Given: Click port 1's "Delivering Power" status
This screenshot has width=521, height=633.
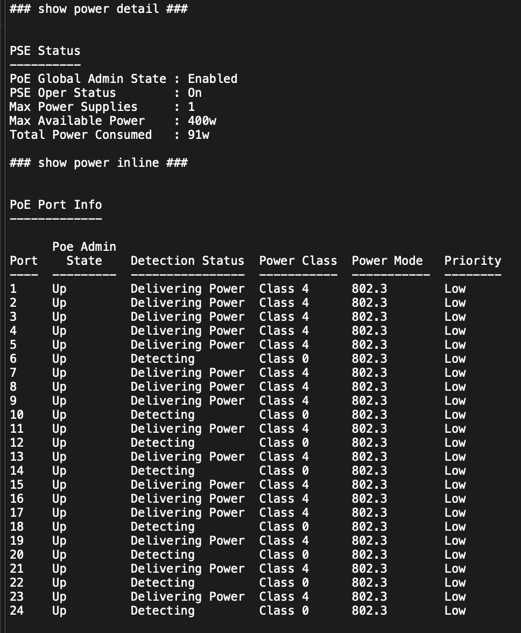Looking at the screenshot, I should pos(187,289).
